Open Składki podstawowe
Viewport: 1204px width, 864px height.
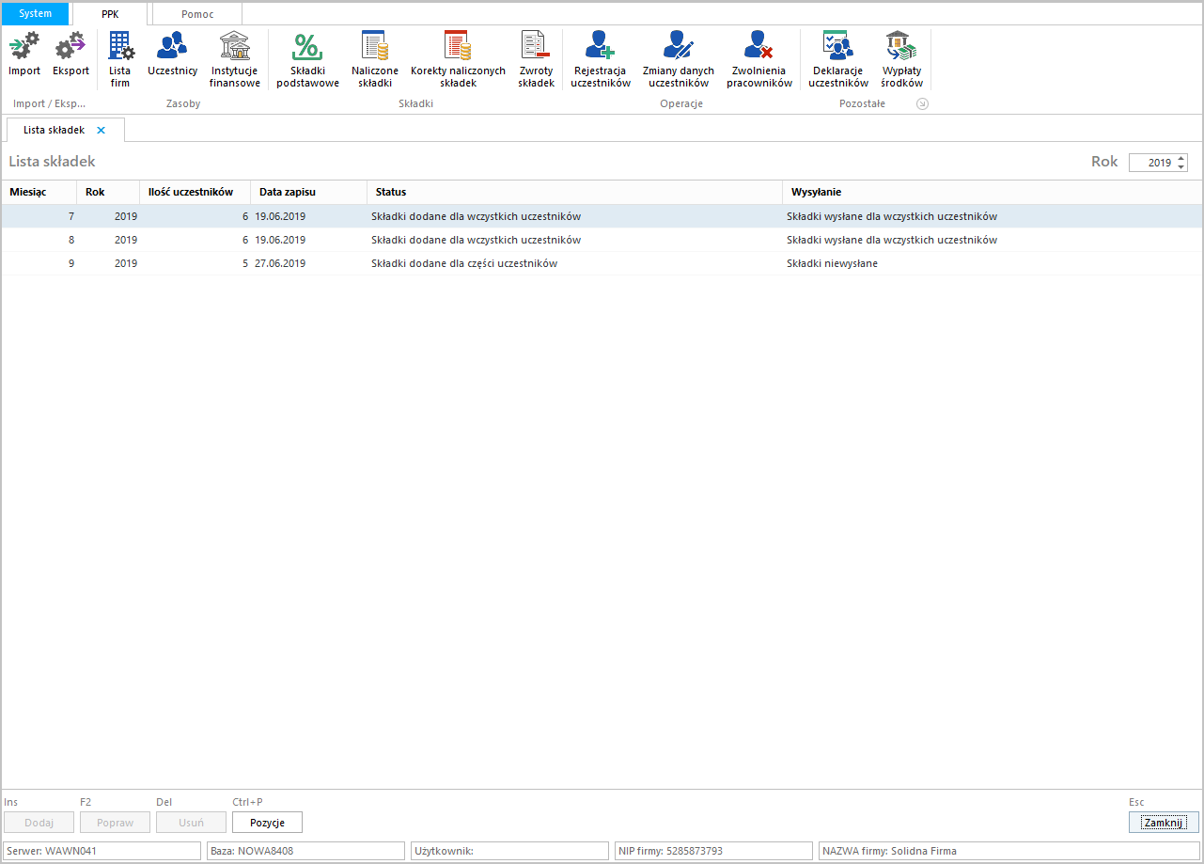(307, 60)
